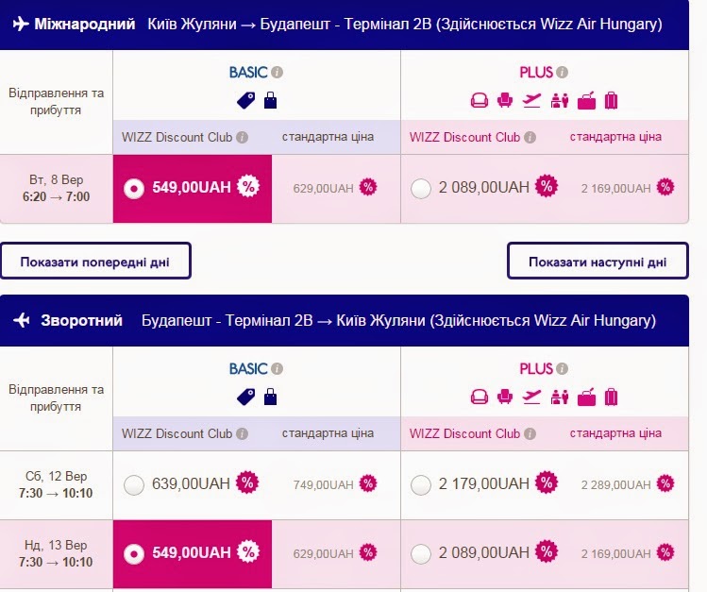
Task: Click the info icon beside PLUS in the return section
Action: [x=563, y=369]
